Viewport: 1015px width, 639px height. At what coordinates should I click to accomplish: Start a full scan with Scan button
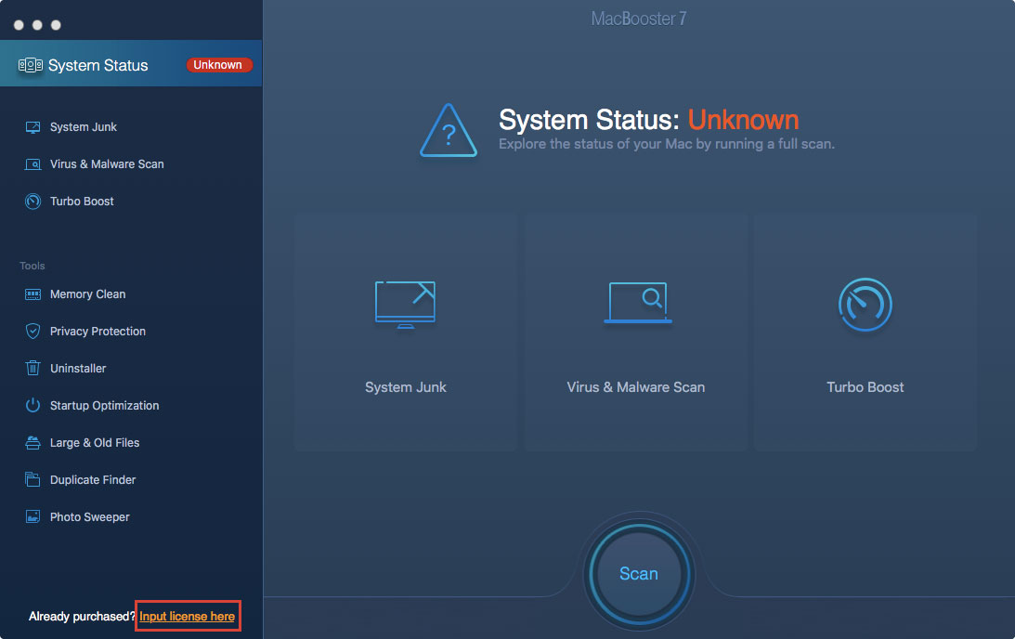pos(639,574)
